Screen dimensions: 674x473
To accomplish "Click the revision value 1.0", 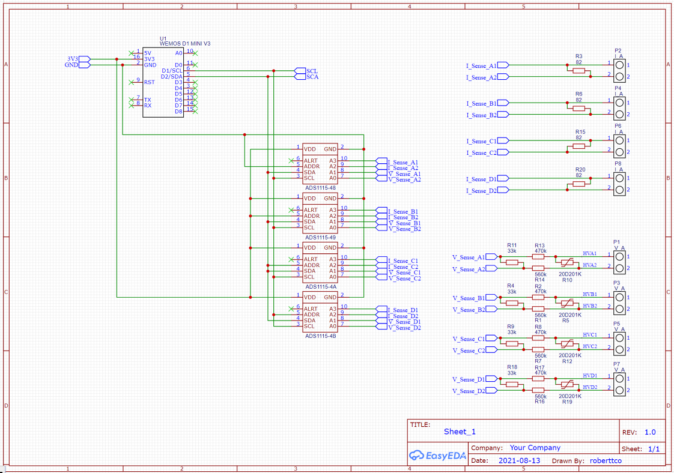I will (x=649, y=431).
